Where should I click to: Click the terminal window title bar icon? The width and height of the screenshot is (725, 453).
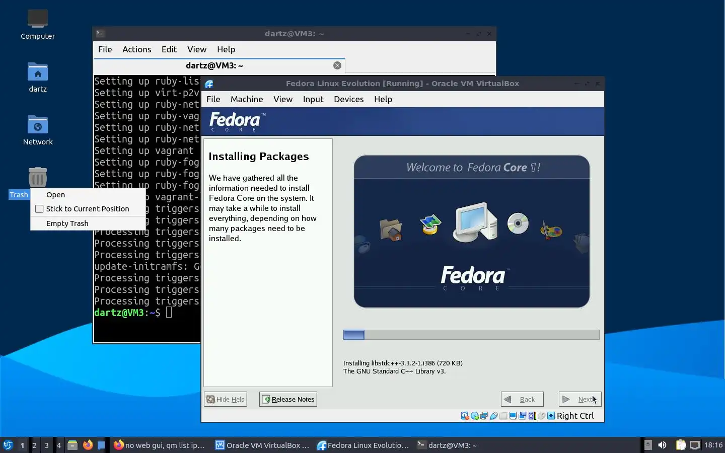[100, 34]
